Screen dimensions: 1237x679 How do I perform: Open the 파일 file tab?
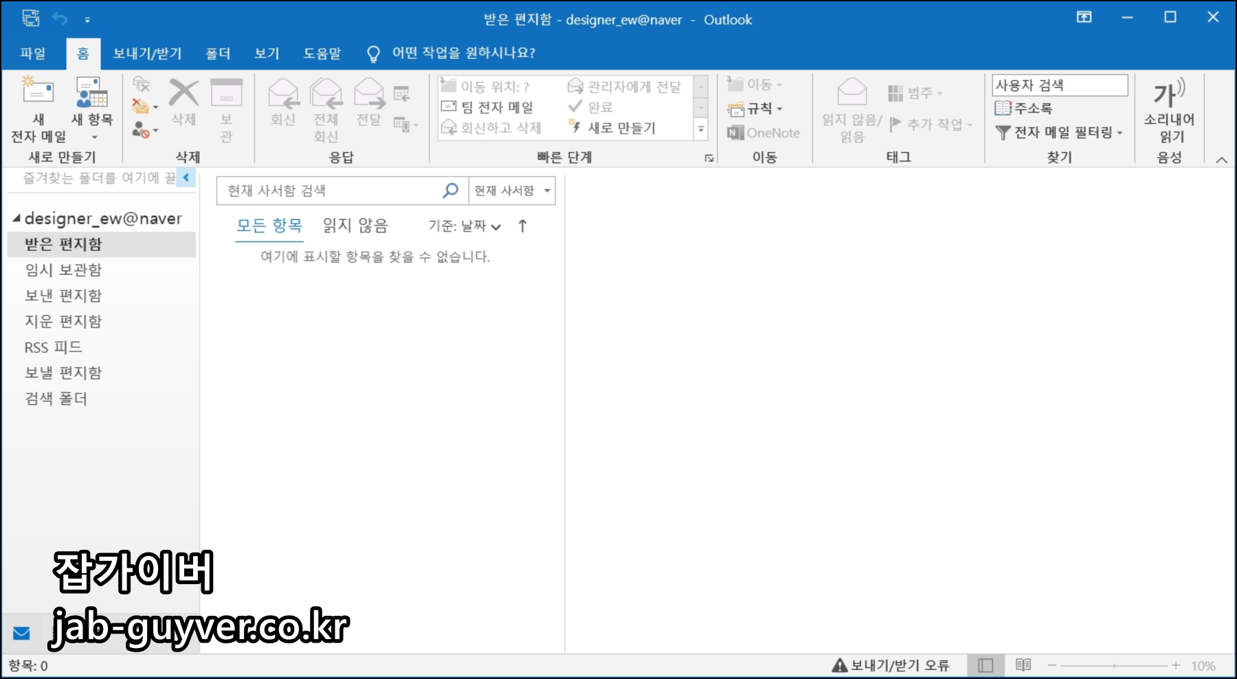33,53
